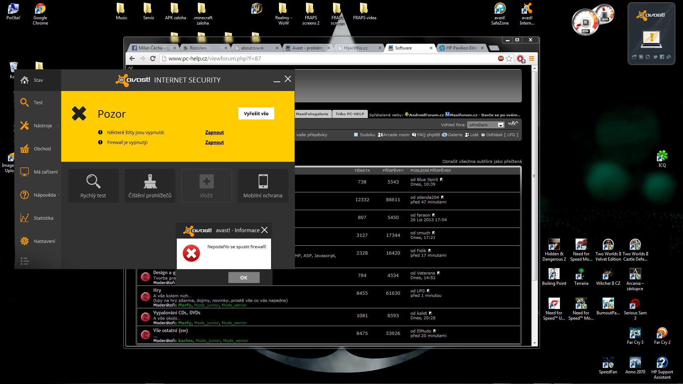
Task: Click the Obchod basket icon
Action: click(x=25, y=149)
